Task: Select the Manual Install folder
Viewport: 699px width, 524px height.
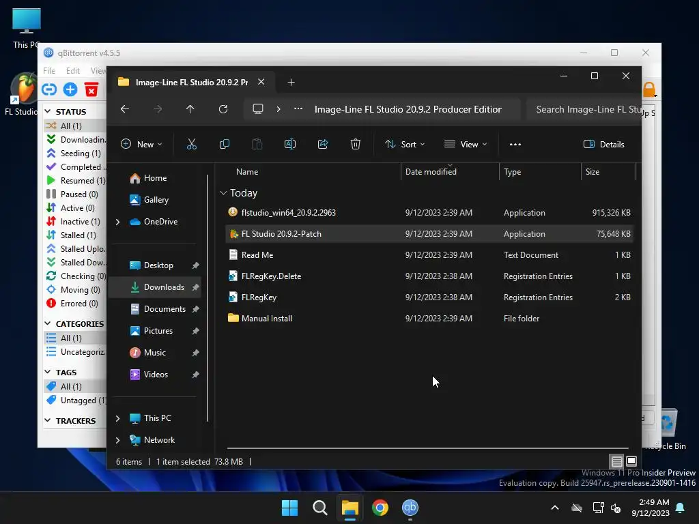Action: (430, 319)
